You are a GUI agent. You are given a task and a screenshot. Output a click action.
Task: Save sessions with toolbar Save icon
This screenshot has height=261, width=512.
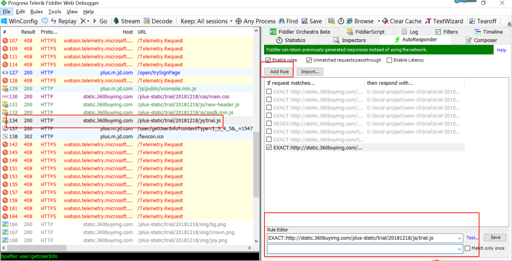[312, 21]
